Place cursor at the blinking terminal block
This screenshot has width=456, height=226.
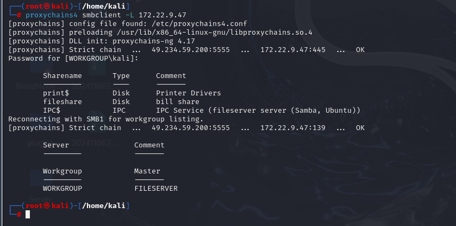pyautogui.click(x=28, y=215)
